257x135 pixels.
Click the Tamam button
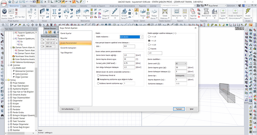coord(179,109)
